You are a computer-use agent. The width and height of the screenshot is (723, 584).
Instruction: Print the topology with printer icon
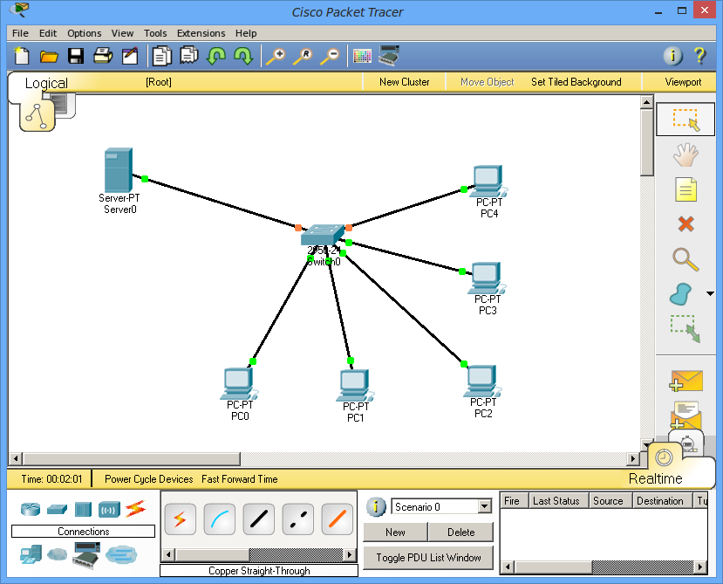click(x=103, y=56)
